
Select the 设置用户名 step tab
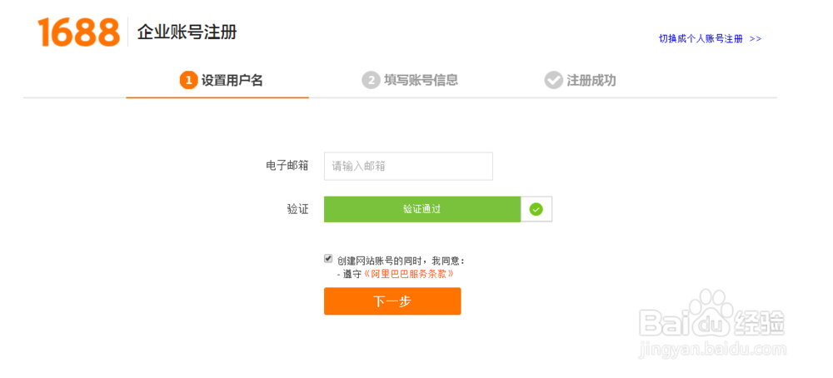click(x=221, y=81)
